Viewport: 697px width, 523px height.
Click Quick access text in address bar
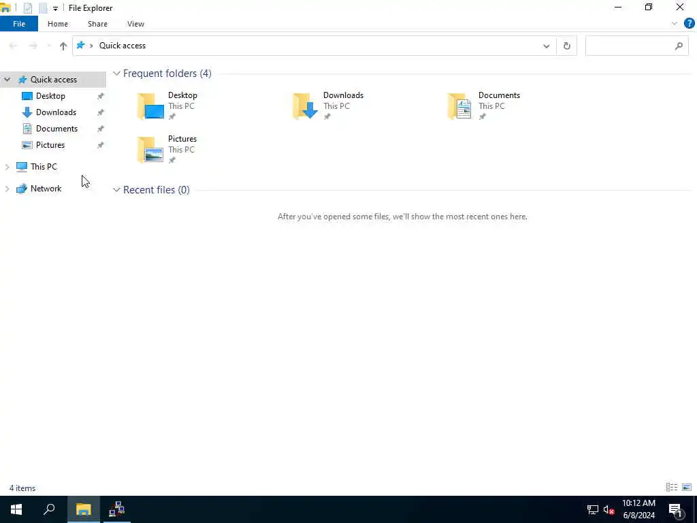pyautogui.click(x=123, y=46)
